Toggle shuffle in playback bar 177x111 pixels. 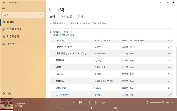[x=74, y=102]
